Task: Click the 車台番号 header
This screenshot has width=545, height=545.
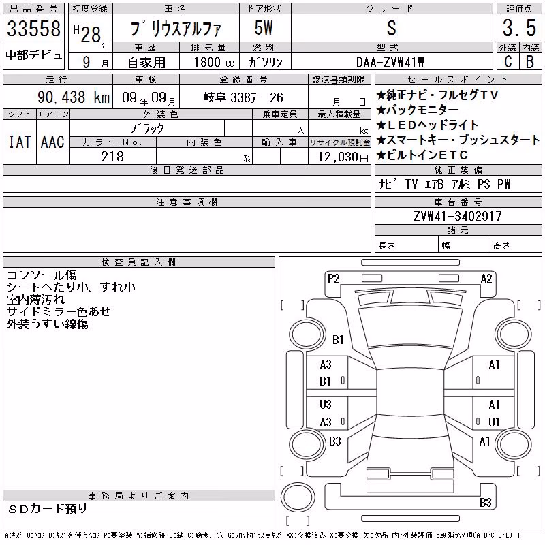Action: (458, 202)
